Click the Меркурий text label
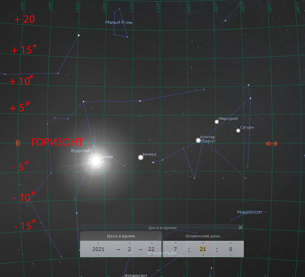This screenshot has width=305, height=277. [228, 118]
